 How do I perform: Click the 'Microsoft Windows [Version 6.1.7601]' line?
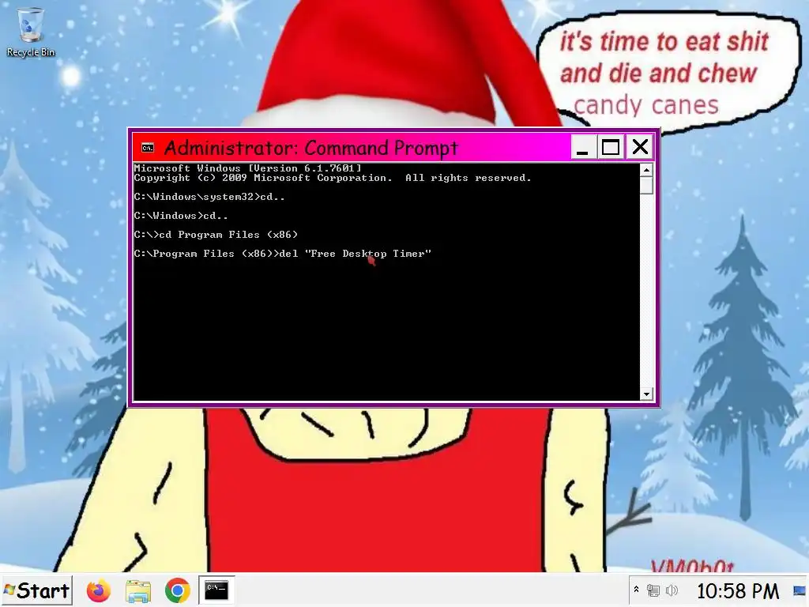247,168
